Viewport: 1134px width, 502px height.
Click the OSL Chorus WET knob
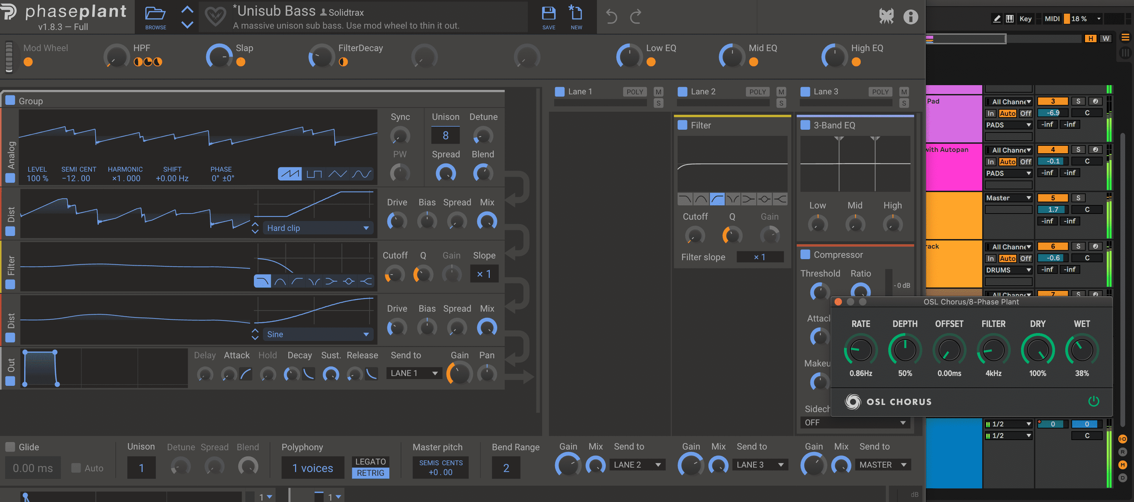coord(1082,350)
